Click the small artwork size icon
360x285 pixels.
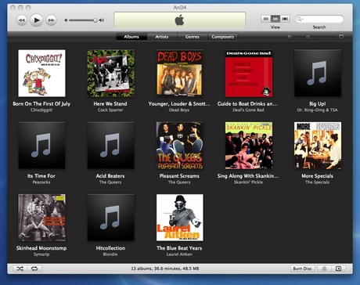(289, 37)
